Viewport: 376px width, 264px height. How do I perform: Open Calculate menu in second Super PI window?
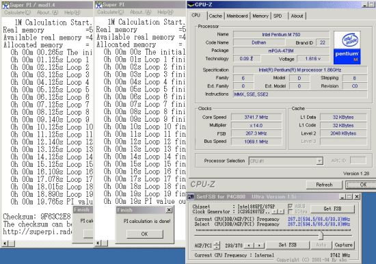(x=111, y=12)
